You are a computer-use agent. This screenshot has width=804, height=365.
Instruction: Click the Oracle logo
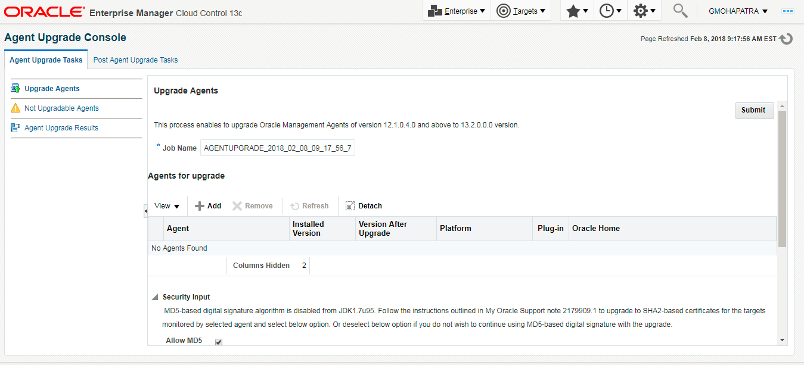pyautogui.click(x=44, y=11)
